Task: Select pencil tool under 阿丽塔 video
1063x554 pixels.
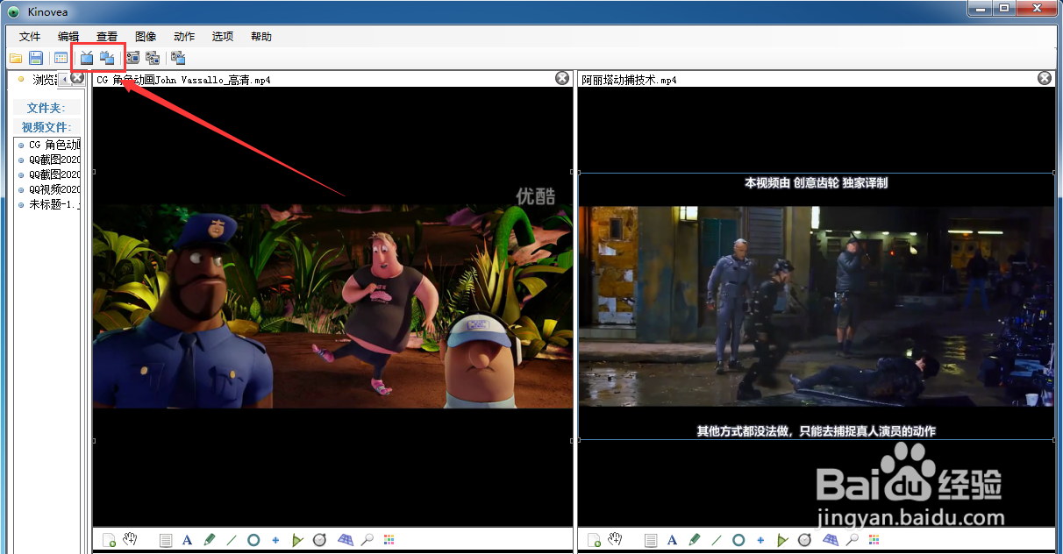Action: click(x=694, y=540)
